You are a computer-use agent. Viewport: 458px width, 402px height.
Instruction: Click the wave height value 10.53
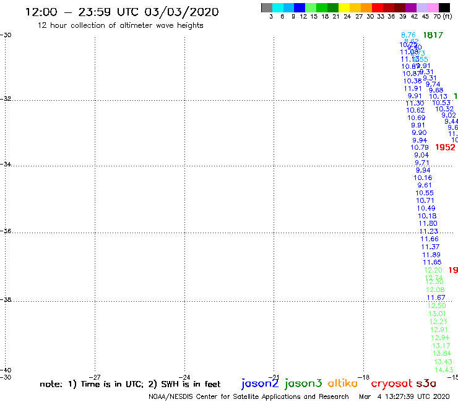441,103
